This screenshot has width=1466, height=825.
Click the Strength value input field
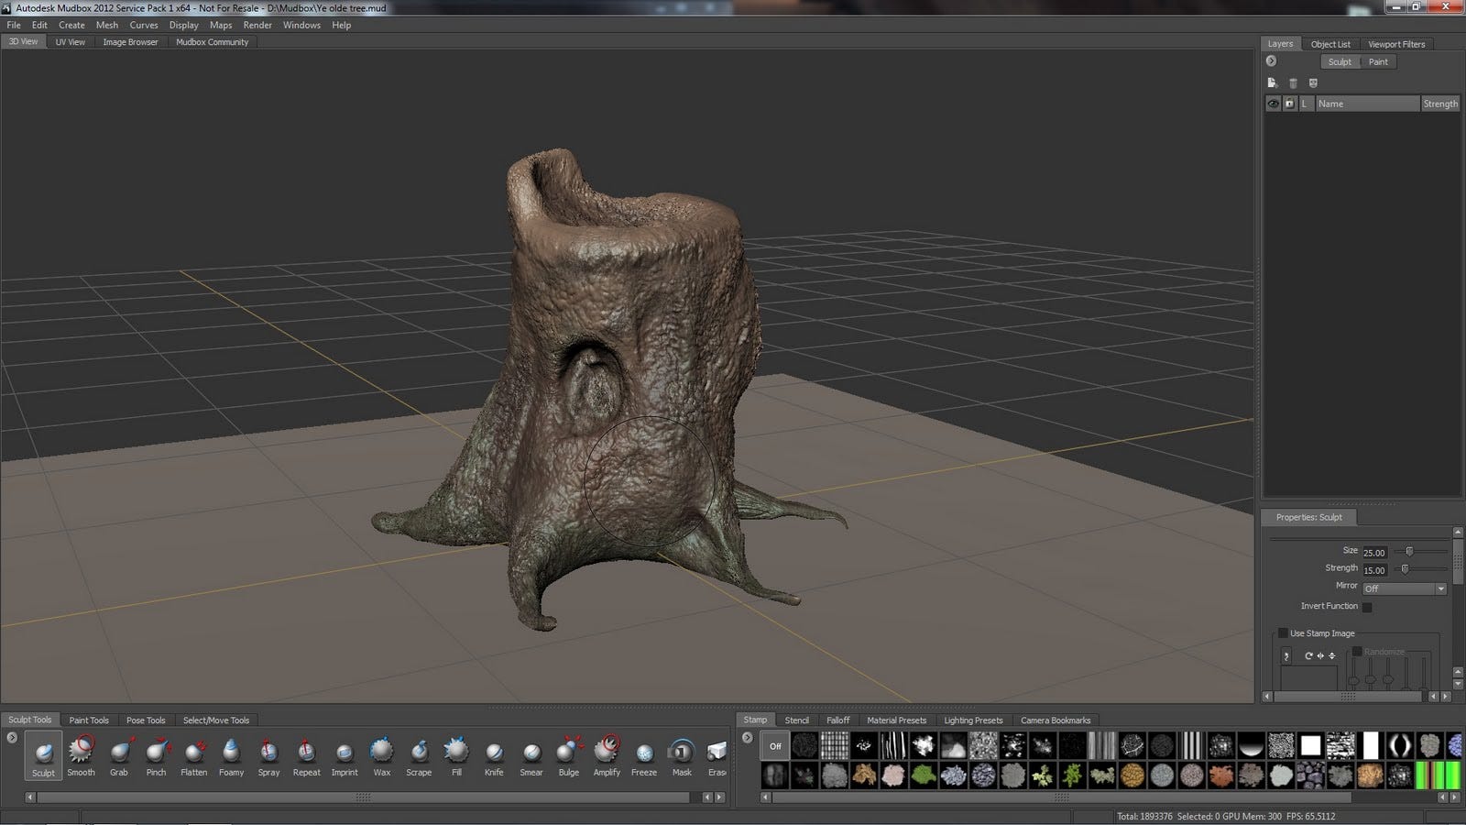(x=1374, y=570)
